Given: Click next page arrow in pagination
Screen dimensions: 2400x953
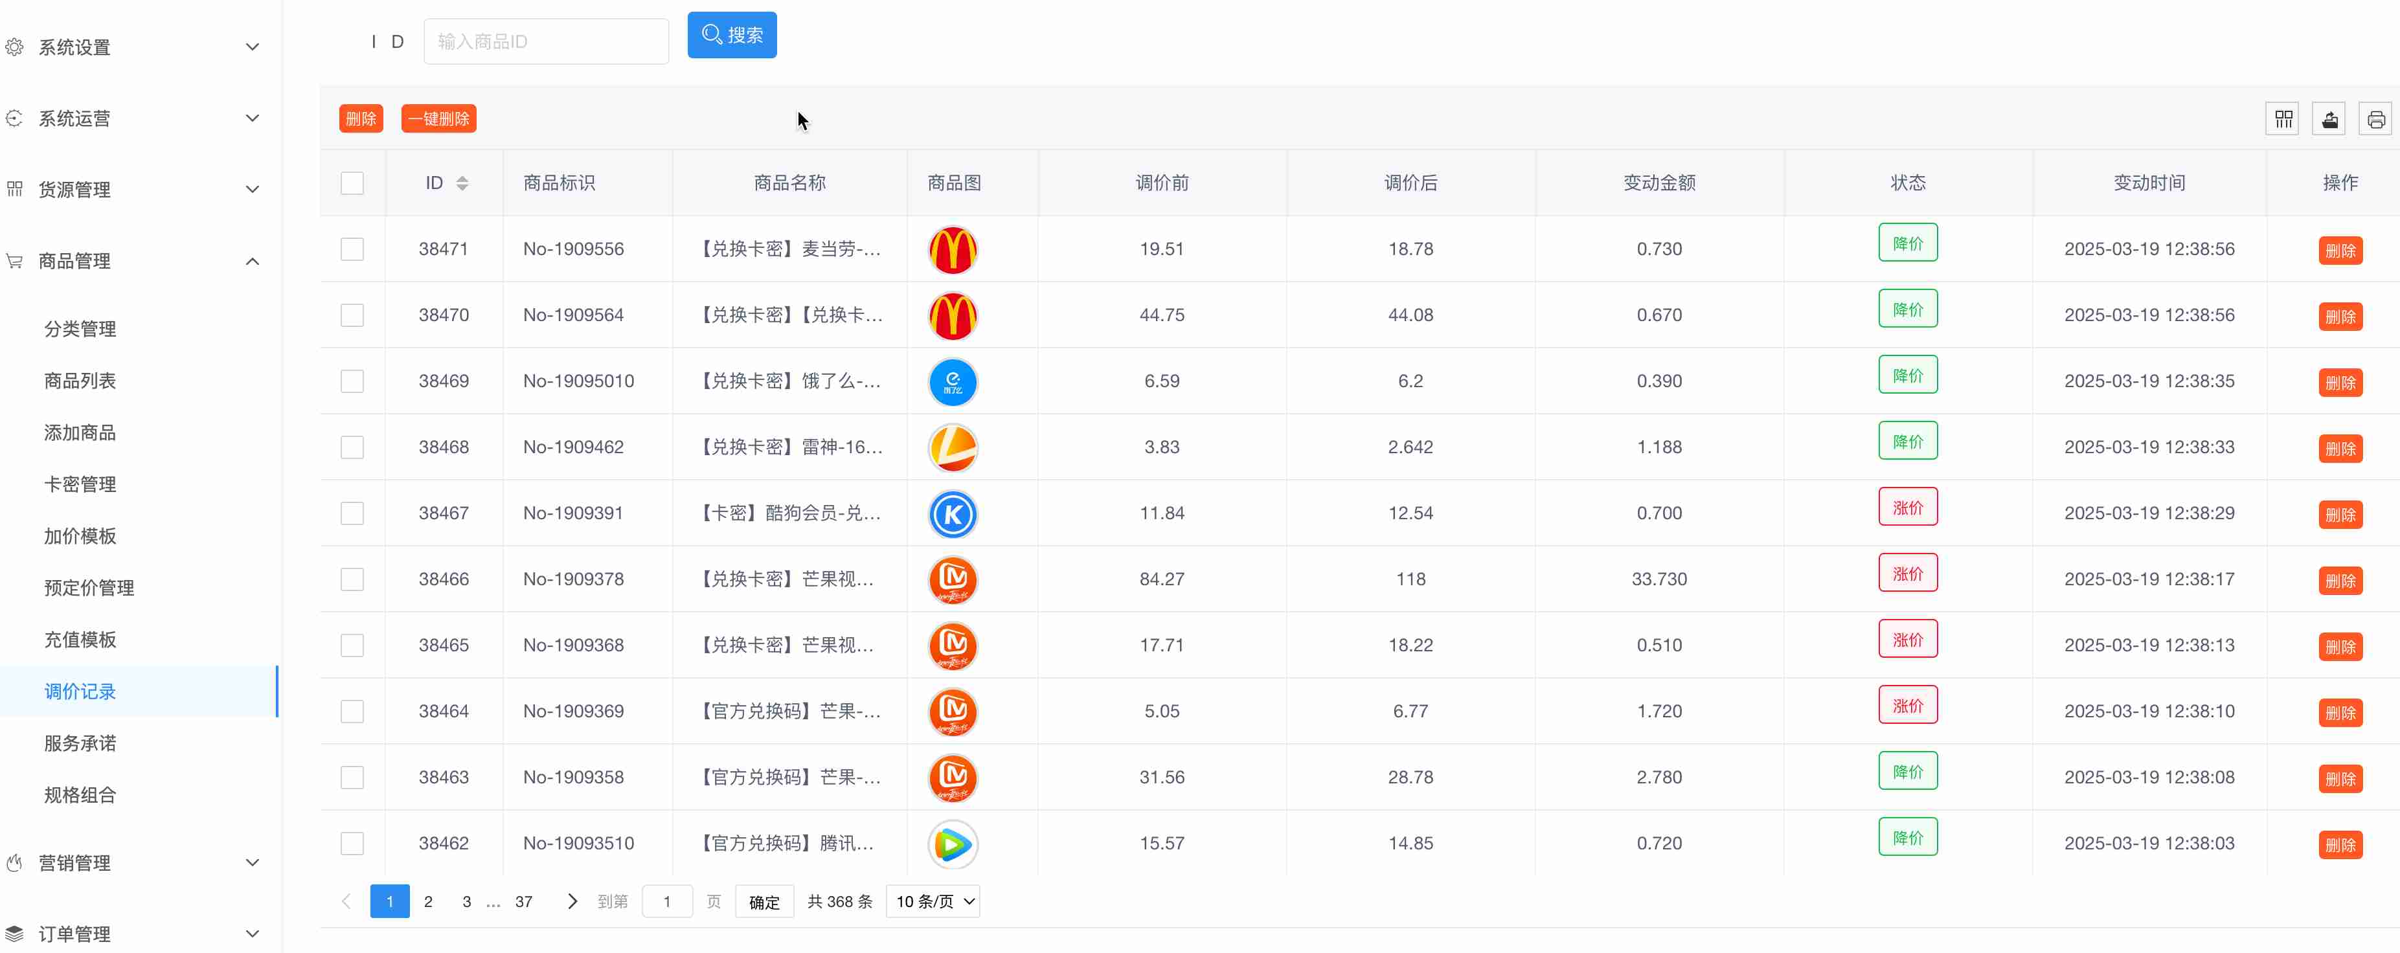Looking at the screenshot, I should [x=572, y=902].
